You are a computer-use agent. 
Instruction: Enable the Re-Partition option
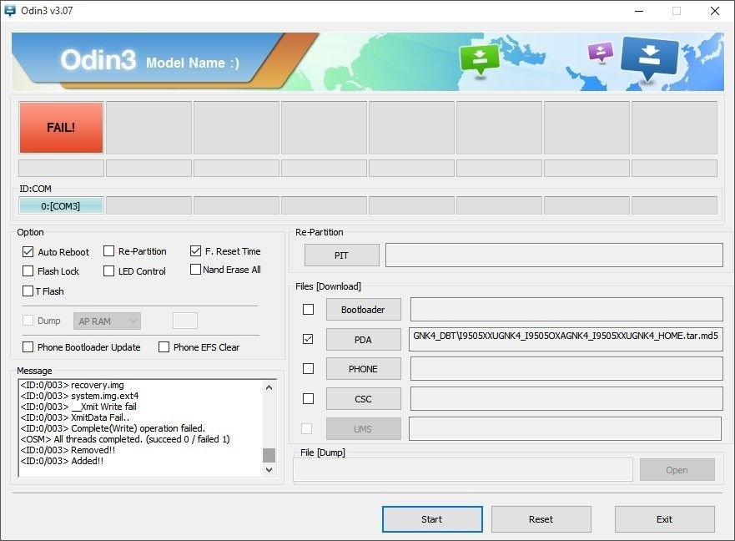point(108,251)
